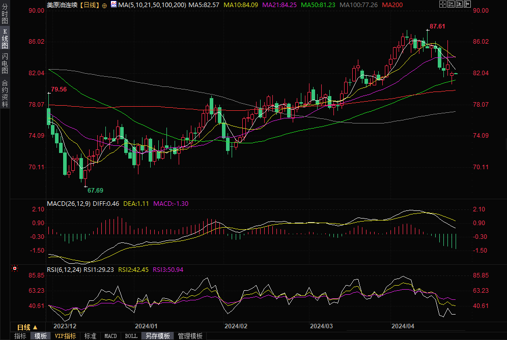The image size is (507, 340).
Task: Click the MACD(26,12,9) indicator label
Action: coord(69,203)
